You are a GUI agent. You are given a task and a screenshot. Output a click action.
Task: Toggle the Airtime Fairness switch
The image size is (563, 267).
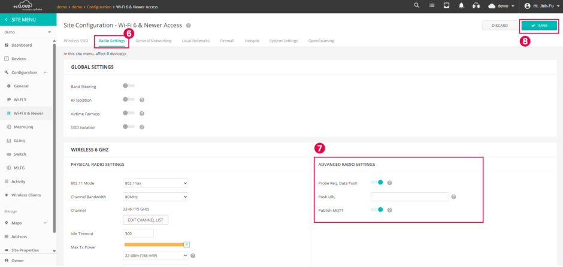pos(128,113)
